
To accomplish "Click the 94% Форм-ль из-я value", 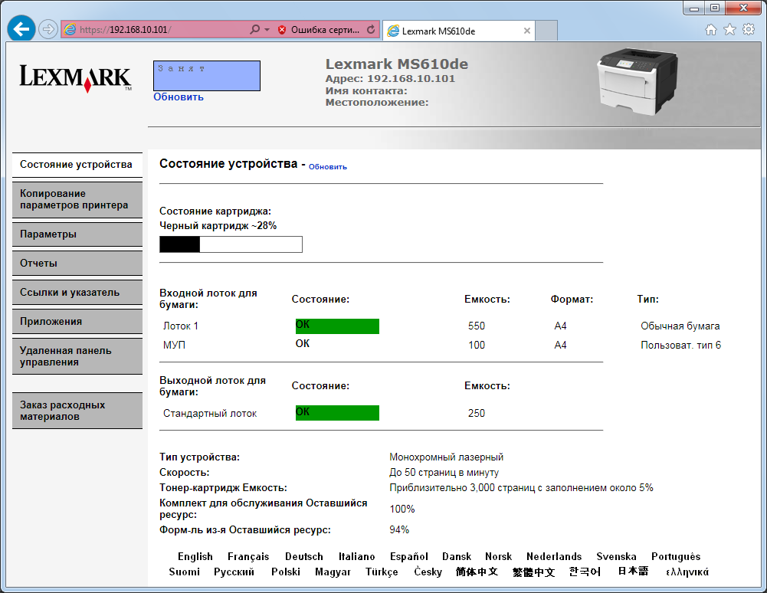I will tap(399, 529).
